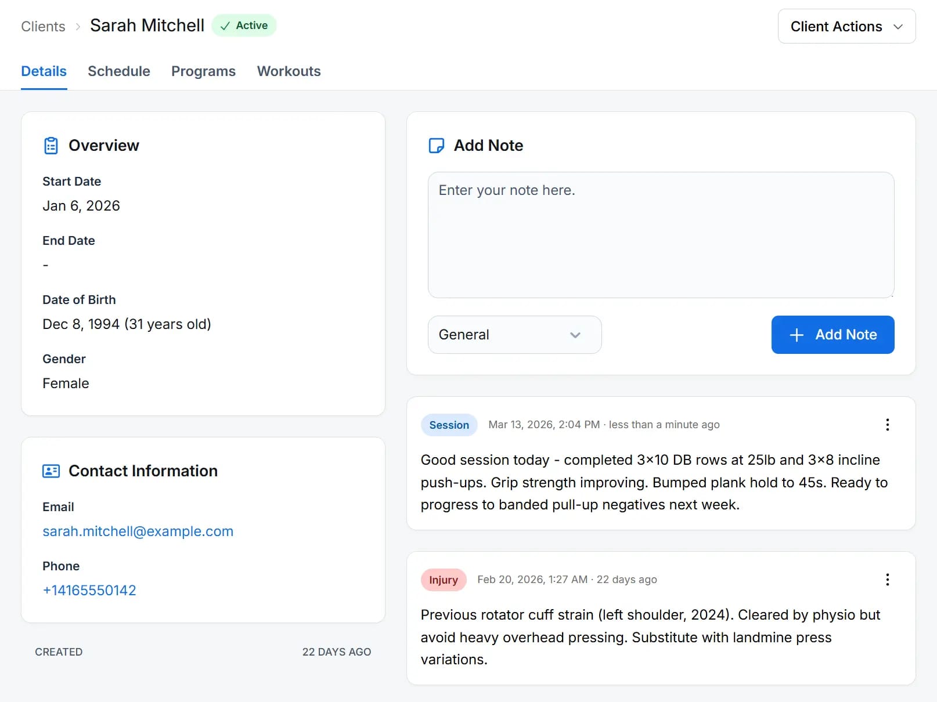Click the Session category badge
937x702 pixels.
[449, 425]
